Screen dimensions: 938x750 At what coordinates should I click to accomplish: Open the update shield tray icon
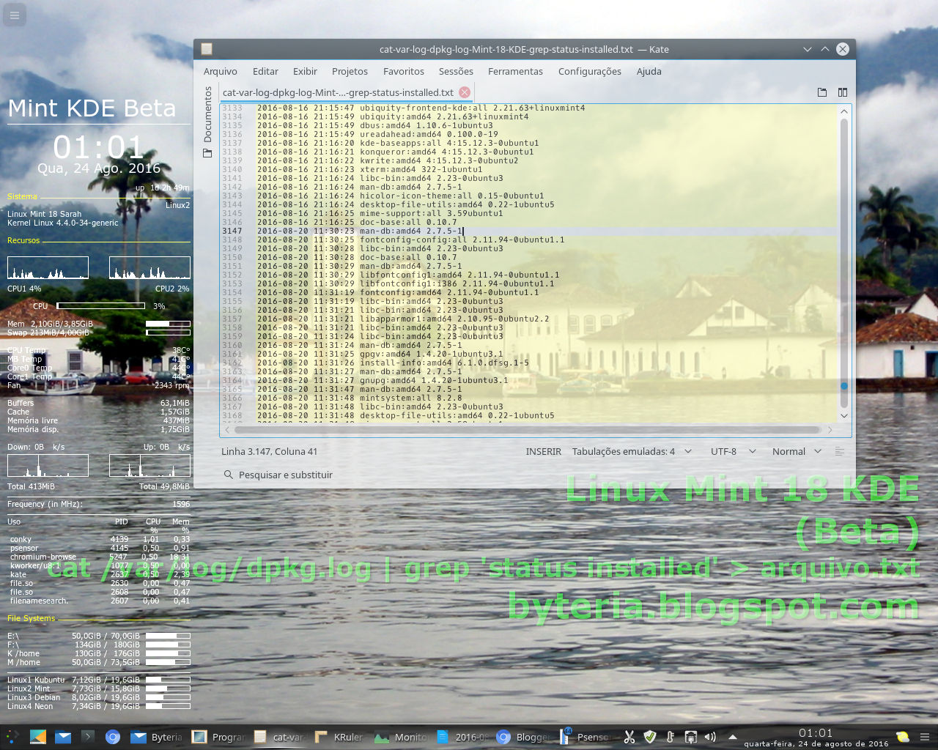[650, 737]
